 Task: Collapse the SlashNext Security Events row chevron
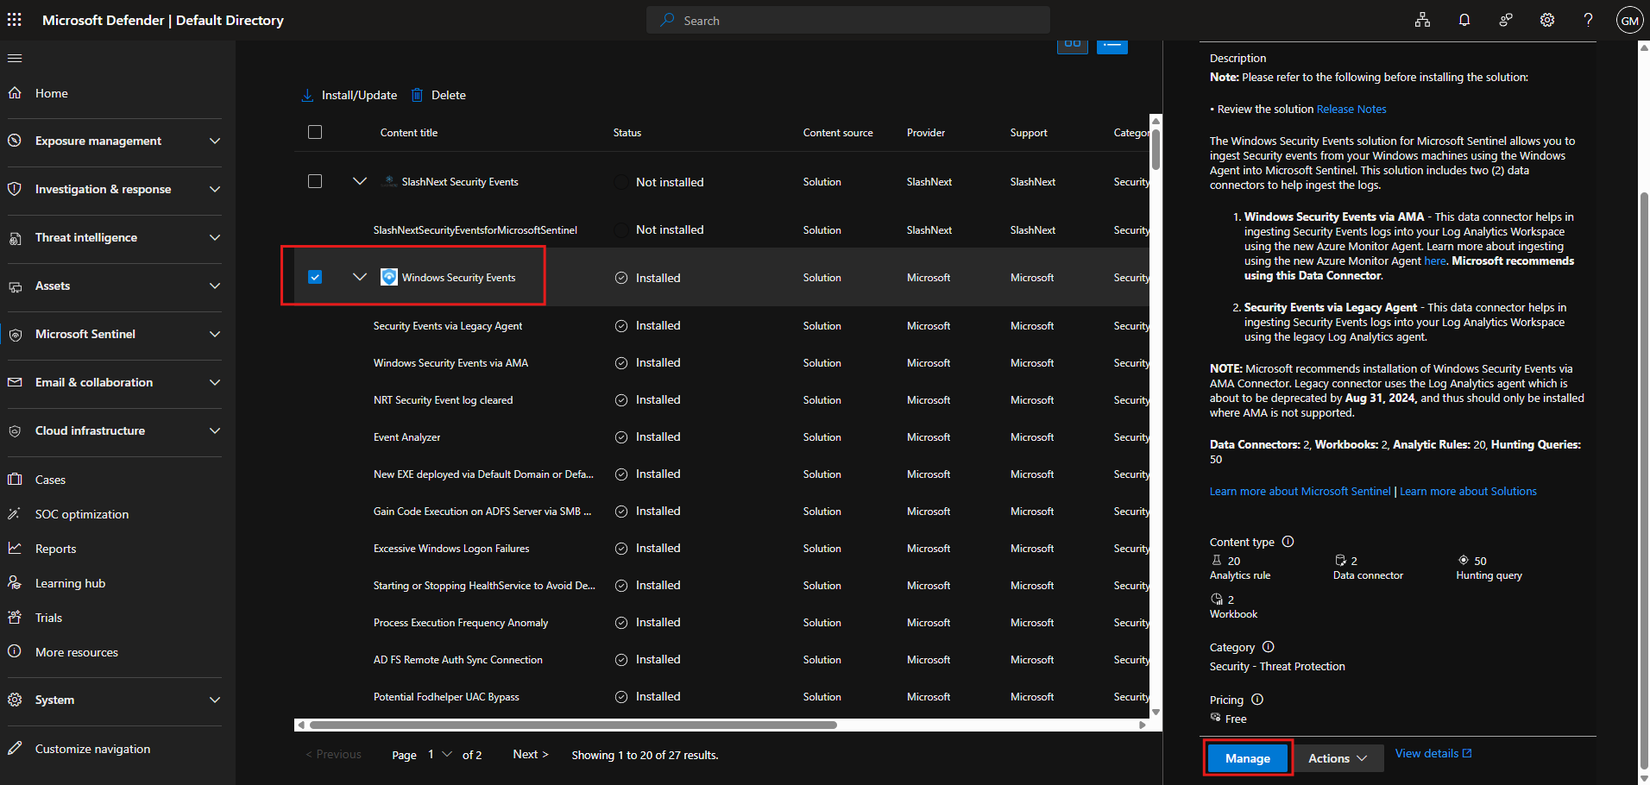pyautogui.click(x=360, y=181)
